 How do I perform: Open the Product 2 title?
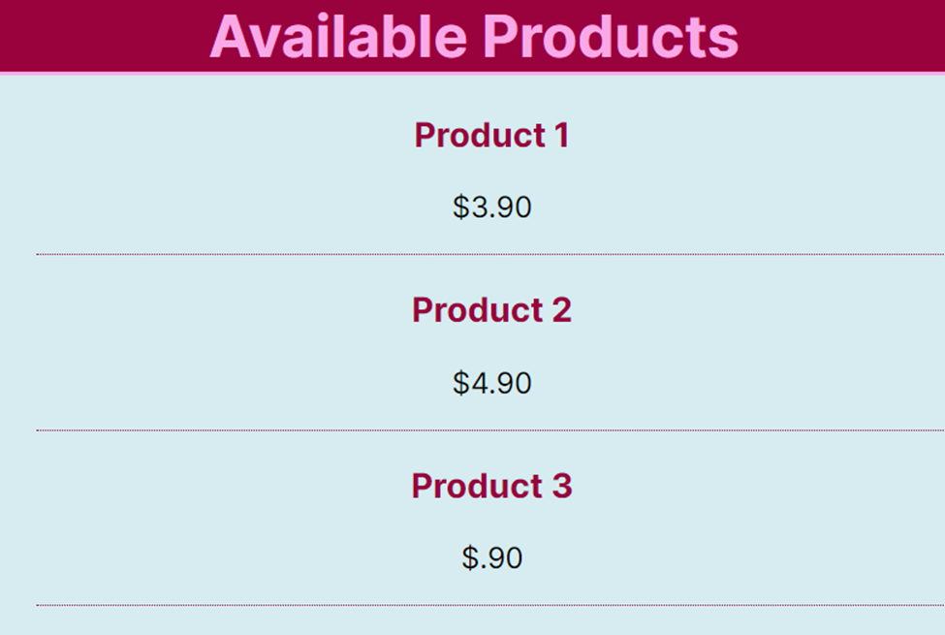tap(491, 310)
